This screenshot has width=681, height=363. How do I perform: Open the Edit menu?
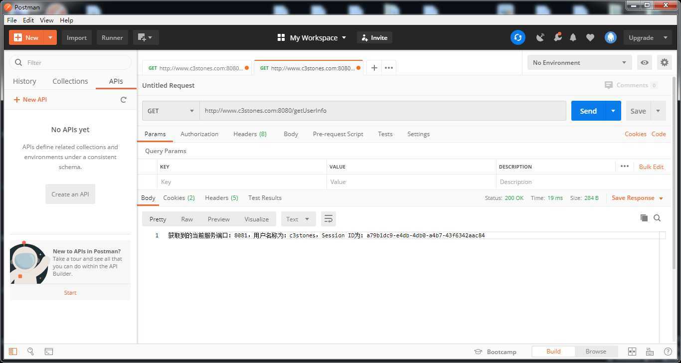point(28,20)
